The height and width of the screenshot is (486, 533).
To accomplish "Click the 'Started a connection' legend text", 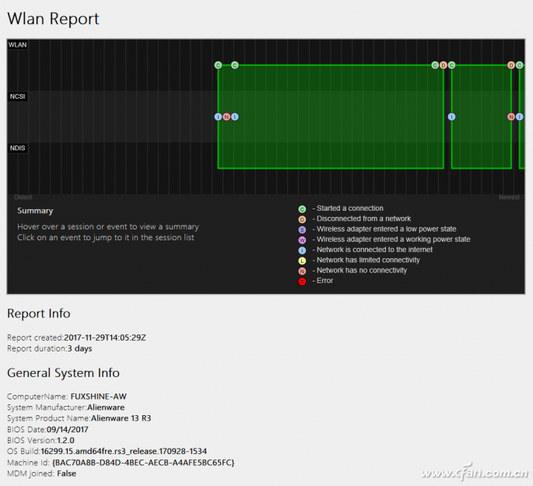I will pyautogui.click(x=350, y=208).
